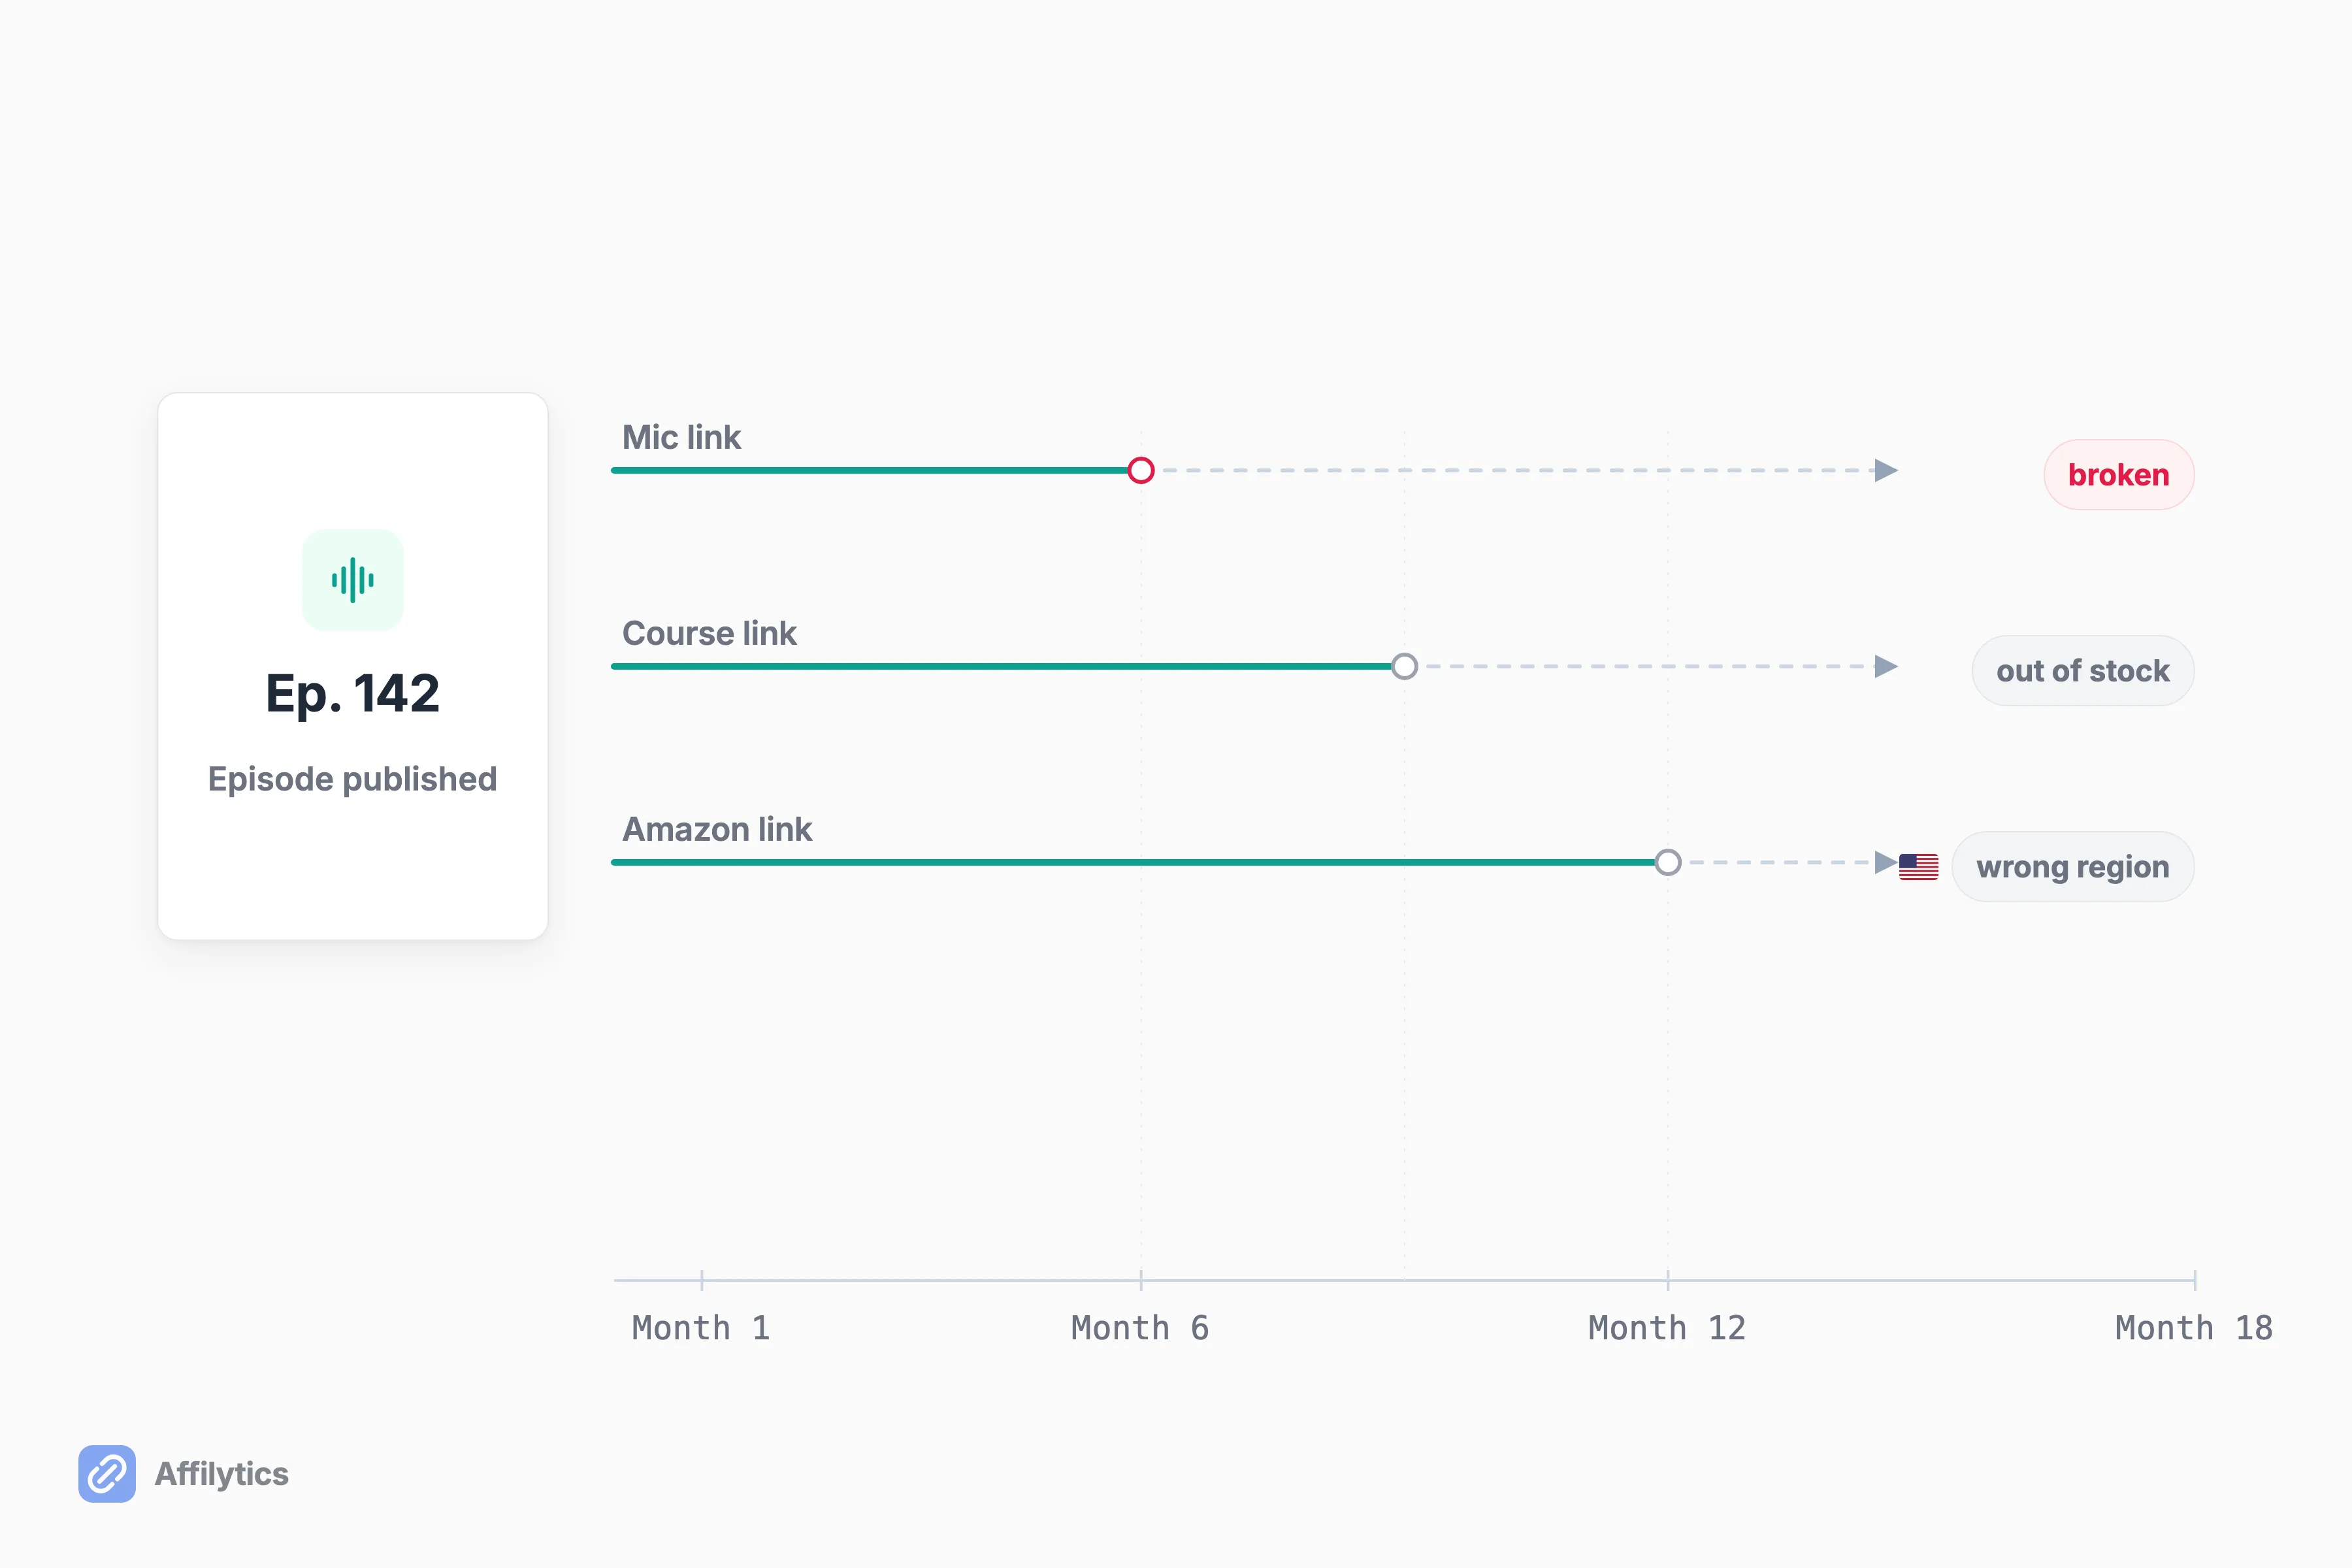
Task: Click the Month 12 axis label
Action: [1667, 1328]
